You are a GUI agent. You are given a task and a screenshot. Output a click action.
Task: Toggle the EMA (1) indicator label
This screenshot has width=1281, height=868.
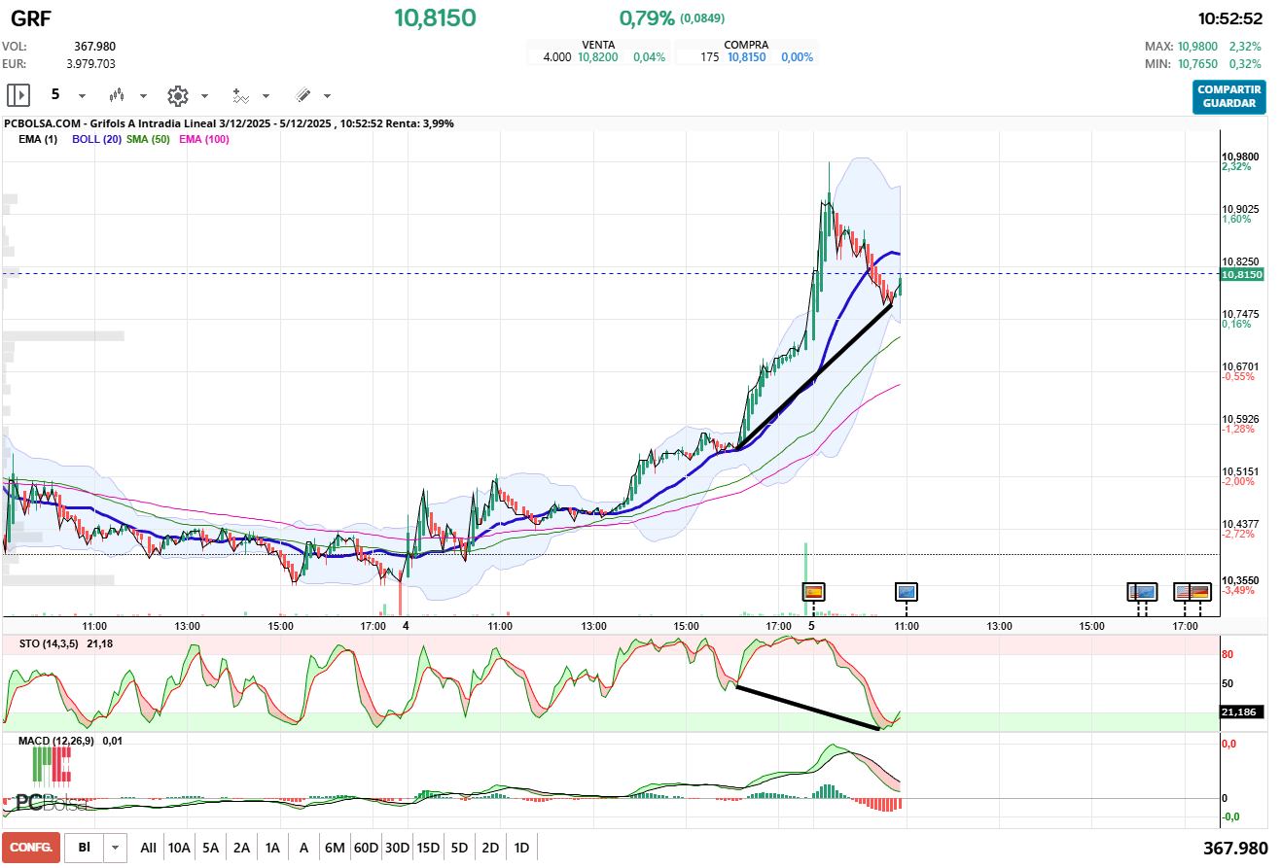pyautogui.click(x=39, y=139)
